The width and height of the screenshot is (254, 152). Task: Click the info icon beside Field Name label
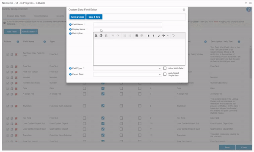70,24
